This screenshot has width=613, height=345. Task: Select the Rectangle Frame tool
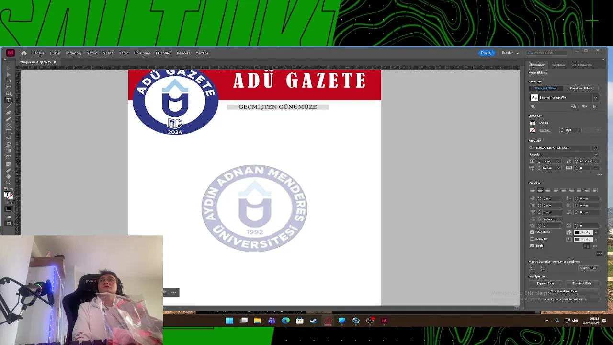[9, 125]
